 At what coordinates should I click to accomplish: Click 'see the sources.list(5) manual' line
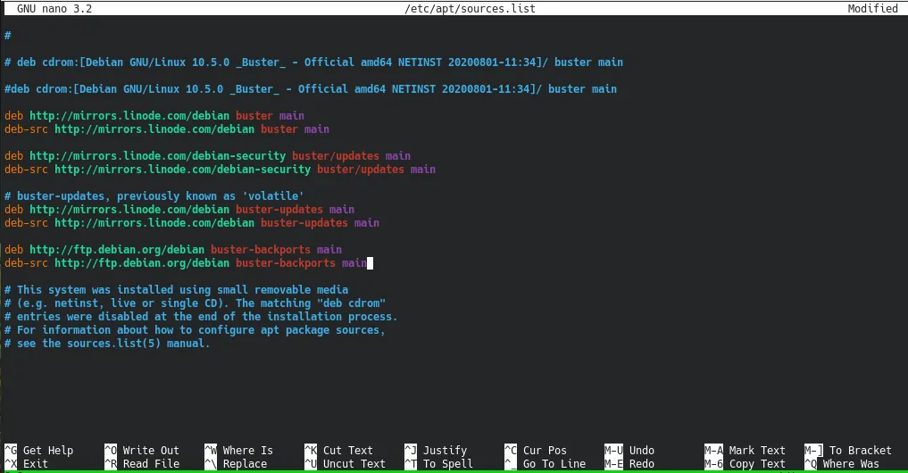107,343
